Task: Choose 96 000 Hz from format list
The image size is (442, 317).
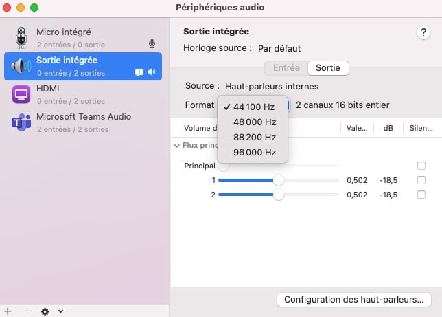Action: coord(254,152)
